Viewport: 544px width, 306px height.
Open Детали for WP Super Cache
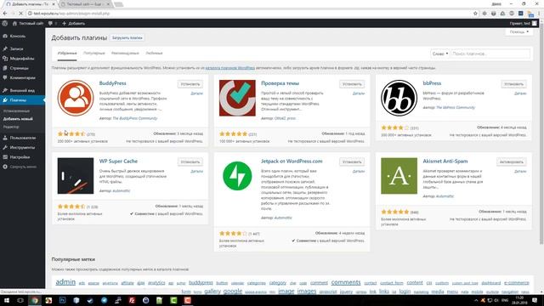tap(196, 172)
